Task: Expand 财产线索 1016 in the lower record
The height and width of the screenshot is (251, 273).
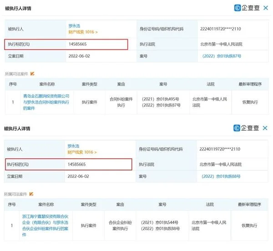Action: pos(83,152)
